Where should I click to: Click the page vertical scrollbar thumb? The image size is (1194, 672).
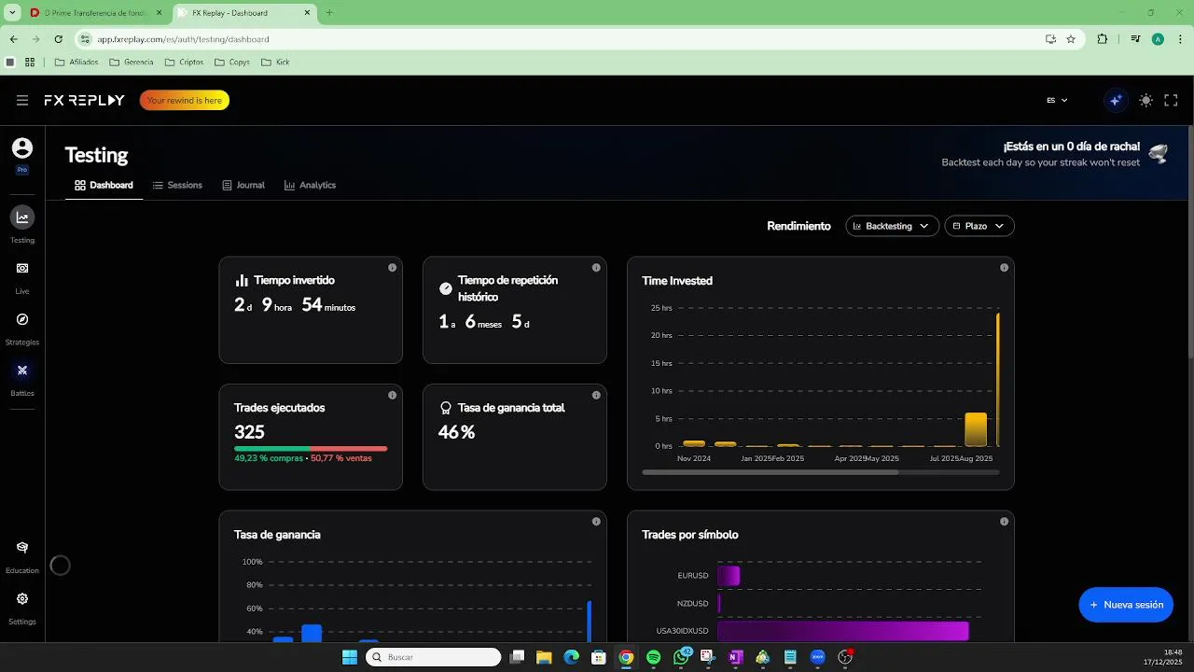1189,243
